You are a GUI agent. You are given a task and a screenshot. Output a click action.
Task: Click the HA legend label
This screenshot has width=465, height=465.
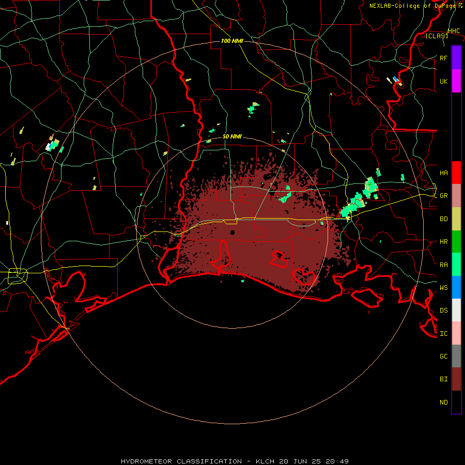(443, 173)
